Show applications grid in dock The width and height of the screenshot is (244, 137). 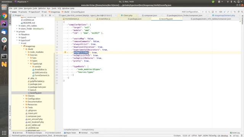[4, 133]
